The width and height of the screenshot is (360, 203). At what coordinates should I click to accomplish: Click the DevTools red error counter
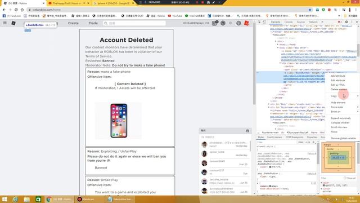pyautogui.click(x=340, y=22)
